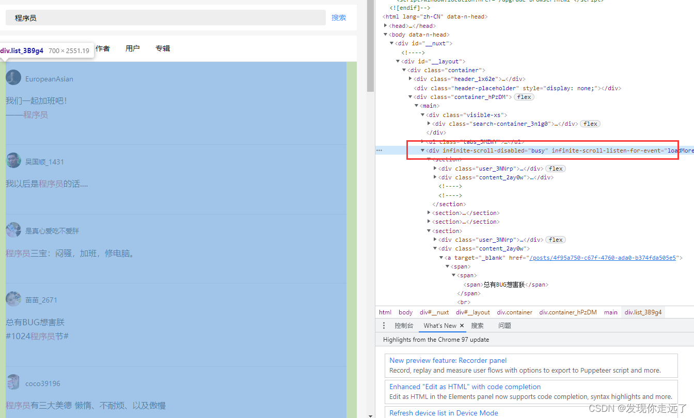
Task: Collapse the infinite-scroll-disabled div node
Action: 423,151
